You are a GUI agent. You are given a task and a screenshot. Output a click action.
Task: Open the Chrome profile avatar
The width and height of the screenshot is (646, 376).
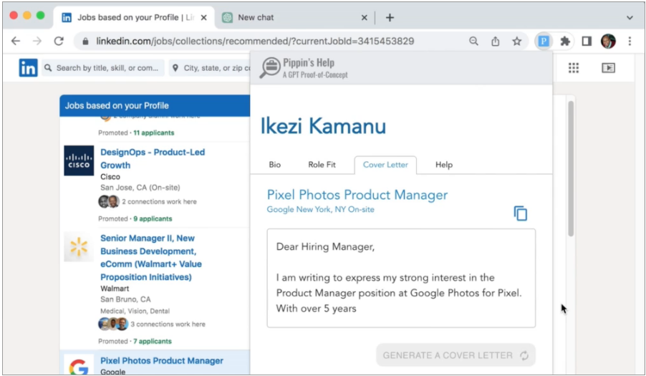(x=608, y=41)
